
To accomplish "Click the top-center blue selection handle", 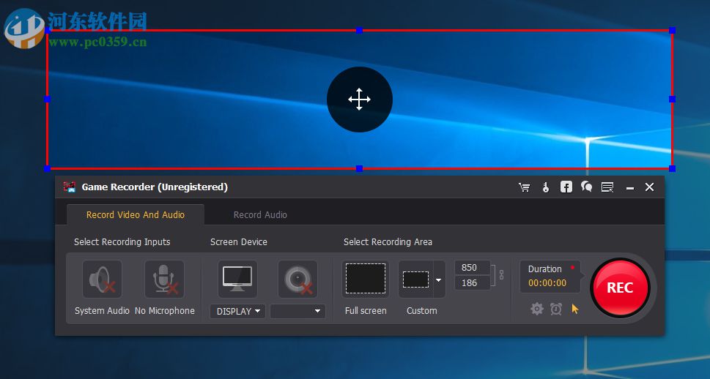I will 359,30.
